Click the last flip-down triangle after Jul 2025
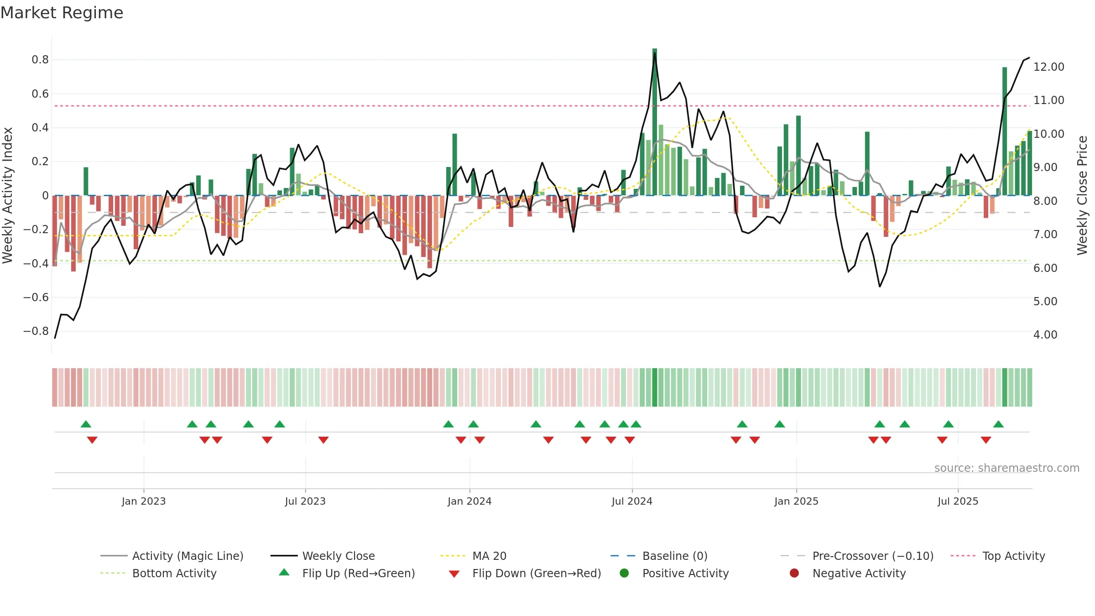The height and width of the screenshot is (616, 1095). click(986, 440)
